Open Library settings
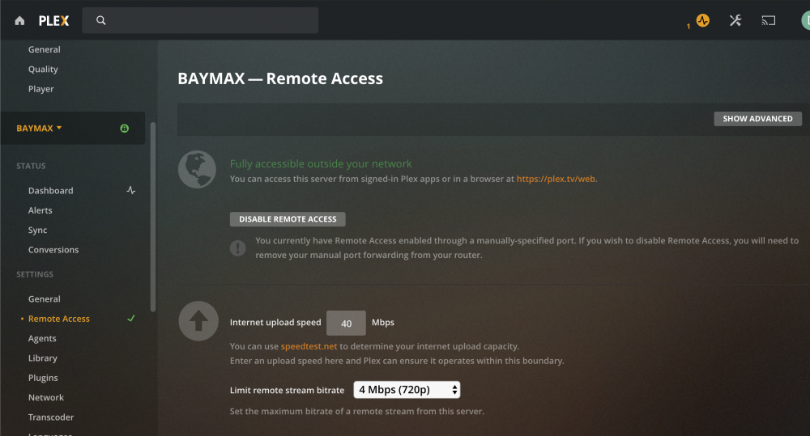Image resolution: width=810 pixels, height=436 pixels. tap(43, 358)
